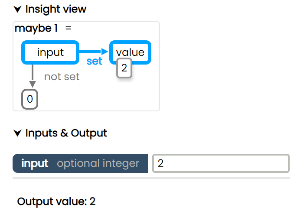
Task: Click the gray downward not-set arrow
Action: click(x=32, y=77)
